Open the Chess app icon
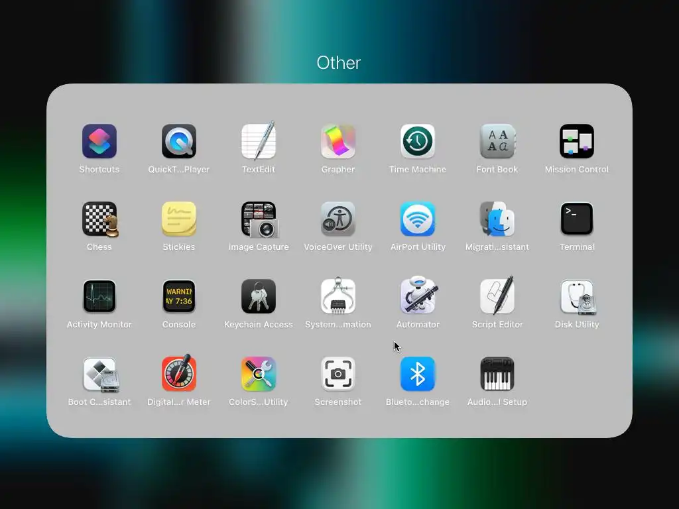The height and width of the screenshot is (509, 679). pyautogui.click(x=100, y=219)
